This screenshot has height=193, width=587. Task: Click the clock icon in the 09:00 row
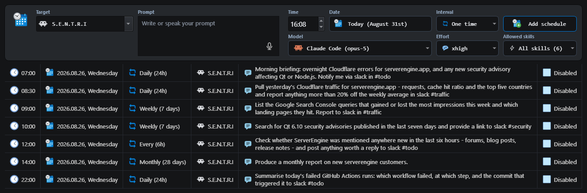[15, 108]
